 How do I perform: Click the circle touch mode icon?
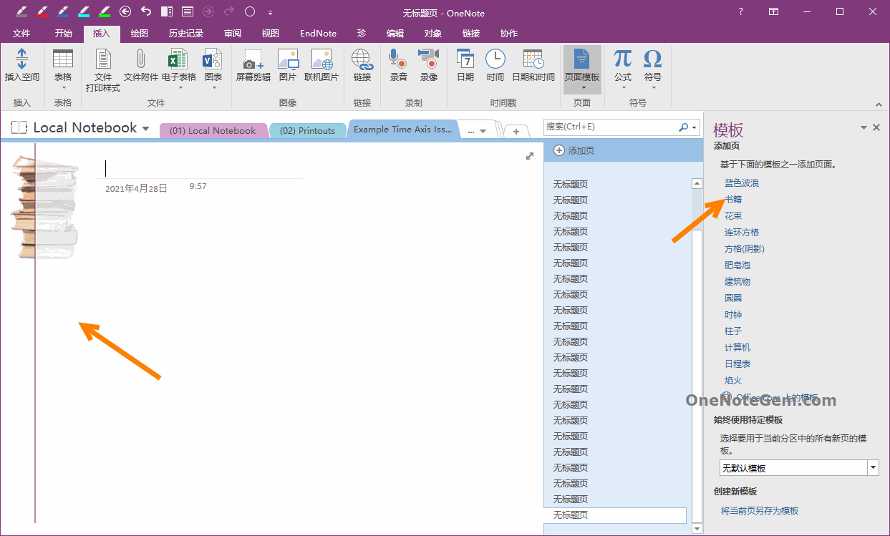(x=250, y=11)
